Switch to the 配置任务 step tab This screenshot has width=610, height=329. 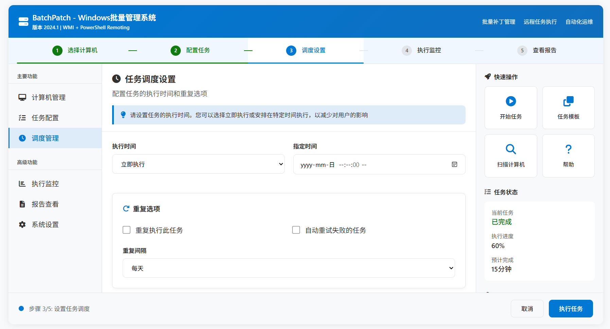point(190,51)
